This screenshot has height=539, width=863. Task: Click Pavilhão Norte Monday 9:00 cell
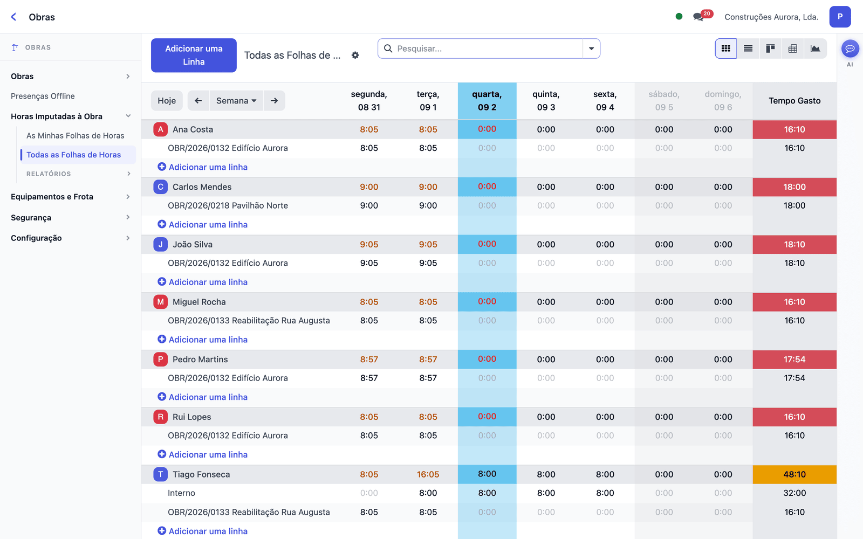point(369,206)
